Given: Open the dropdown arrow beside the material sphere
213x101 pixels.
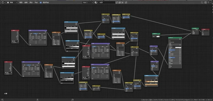Looking at the screenshot, I should tap(98, 3).
